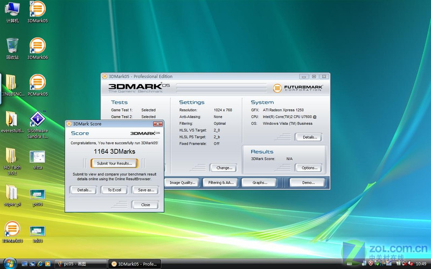Click Game Test 1 Selected value
This screenshot has height=269, width=431.
point(149,110)
